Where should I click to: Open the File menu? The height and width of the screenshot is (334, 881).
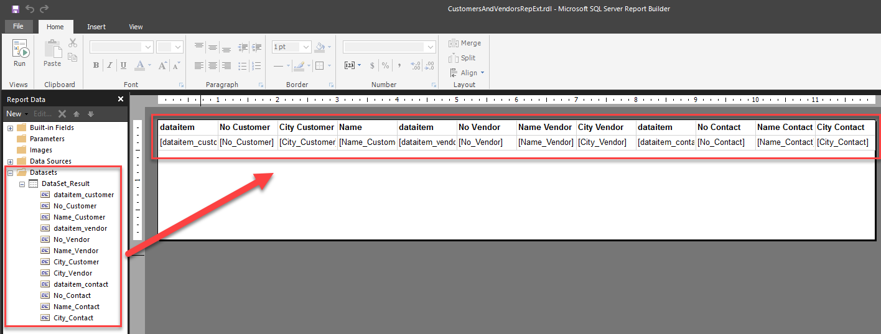[19, 26]
